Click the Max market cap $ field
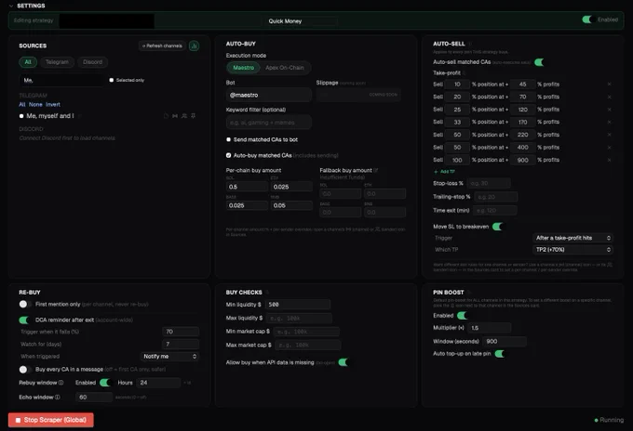This screenshot has height=431, width=633. click(x=308, y=345)
